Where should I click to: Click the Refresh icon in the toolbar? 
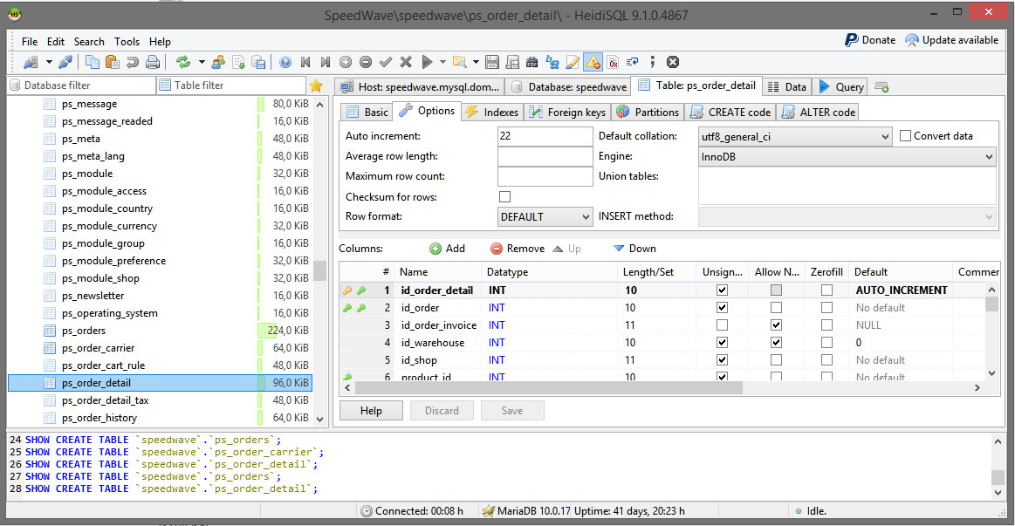(183, 62)
